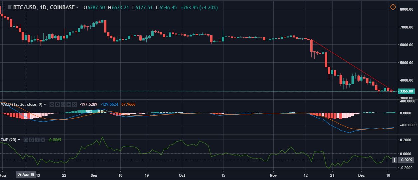Click the open price O6282.50
This screenshot has height=180, width=418.
[x=94, y=7]
